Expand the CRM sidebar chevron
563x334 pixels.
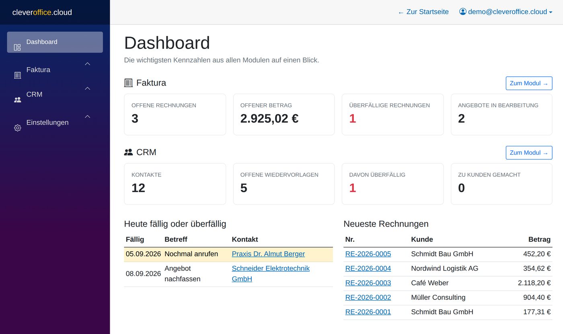[87, 88]
